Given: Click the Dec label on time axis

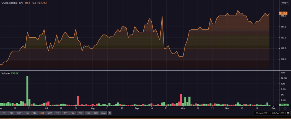Looking at the screenshot, I should 274,108.
